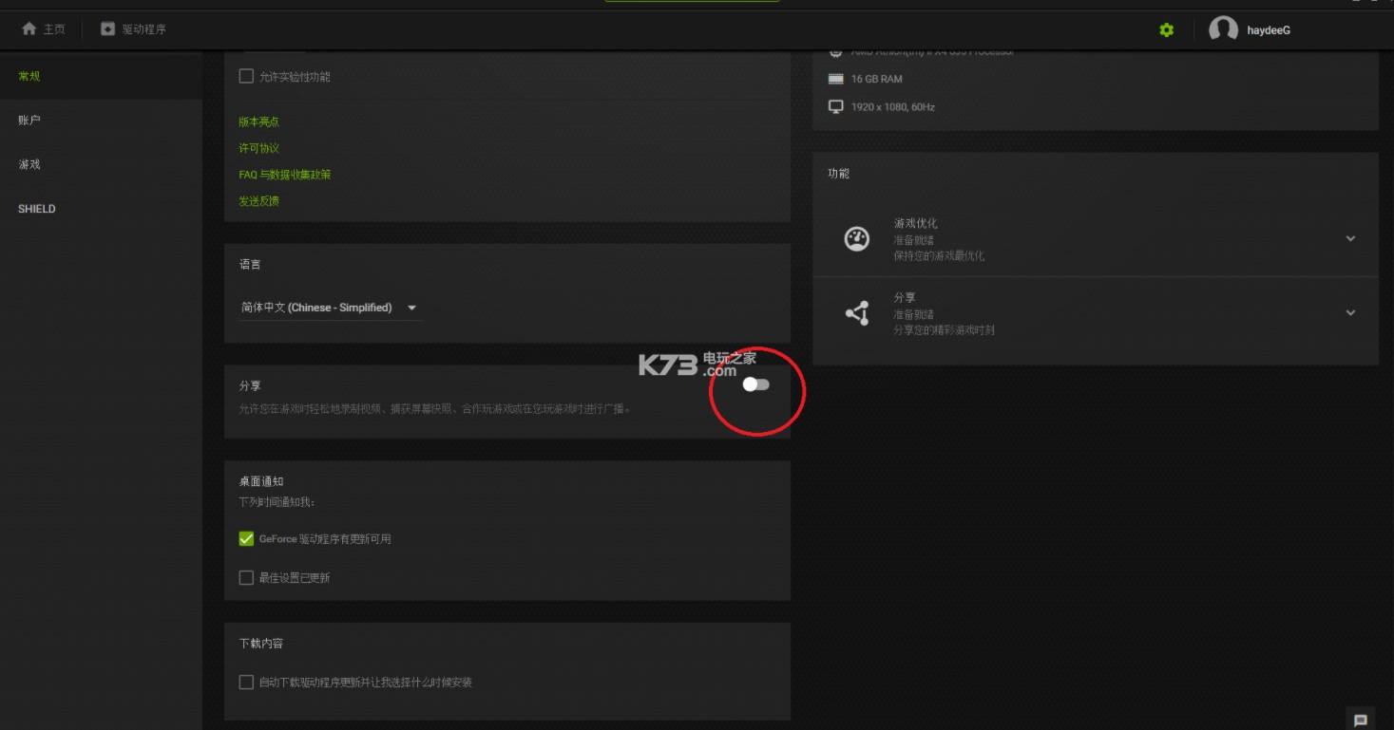The image size is (1394, 730).
Task: Open the 简体中文 language dropdown
Action: coord(330,308)
